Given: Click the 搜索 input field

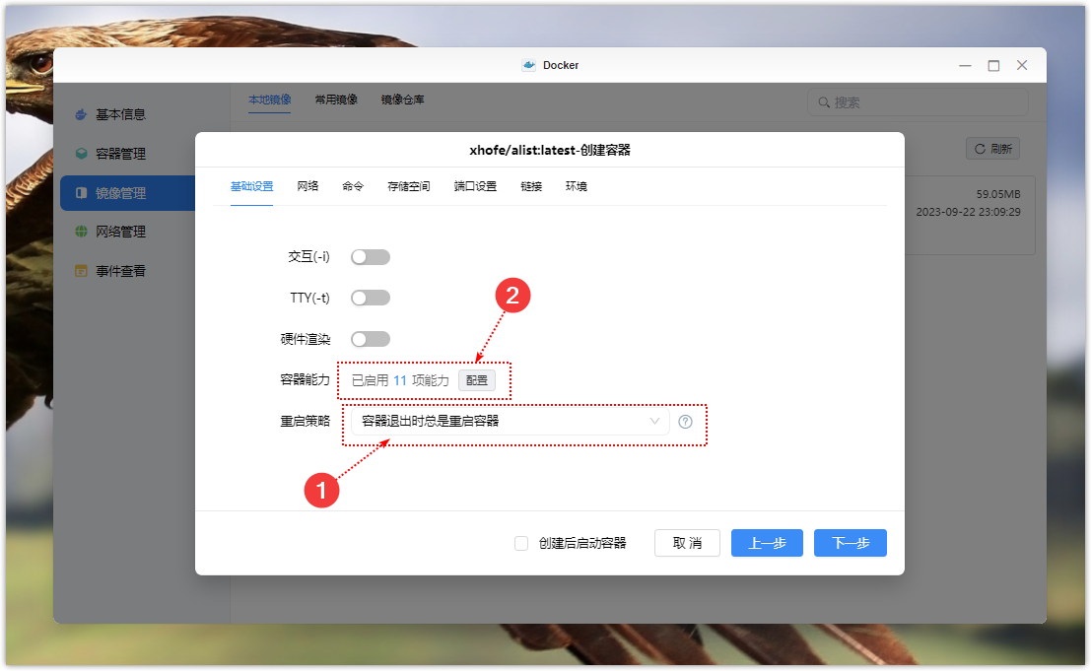Looking at the screenshot, I should click(x=918, y=102).
